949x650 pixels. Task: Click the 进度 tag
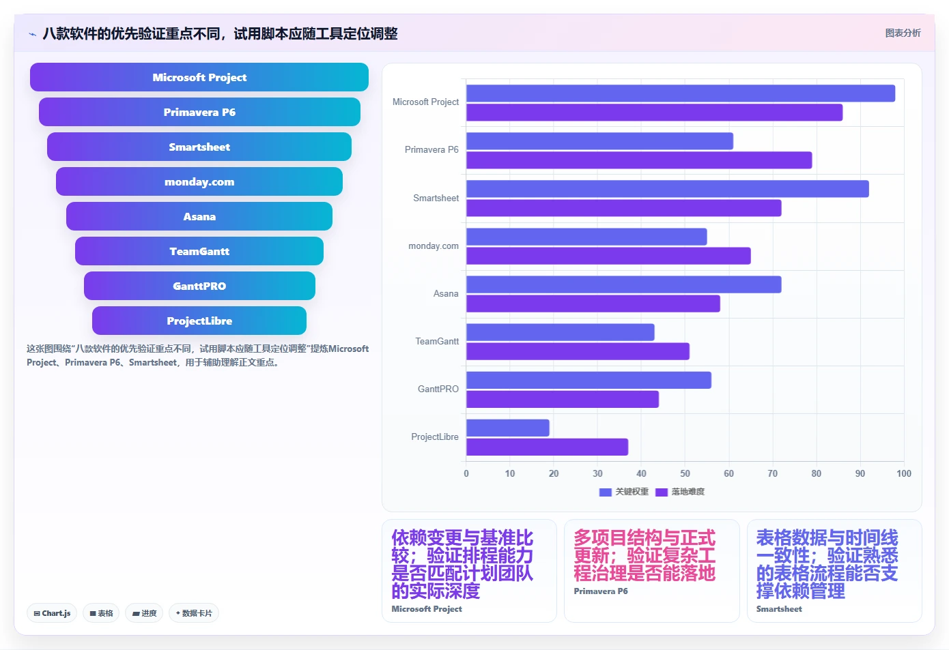(x=144, y=613)
